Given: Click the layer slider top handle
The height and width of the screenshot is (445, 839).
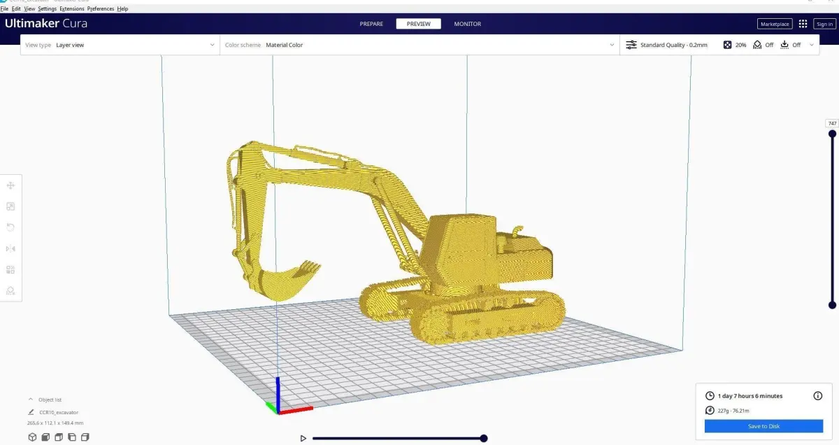Looking at the screenshot, I should click(x=832, y=133).
